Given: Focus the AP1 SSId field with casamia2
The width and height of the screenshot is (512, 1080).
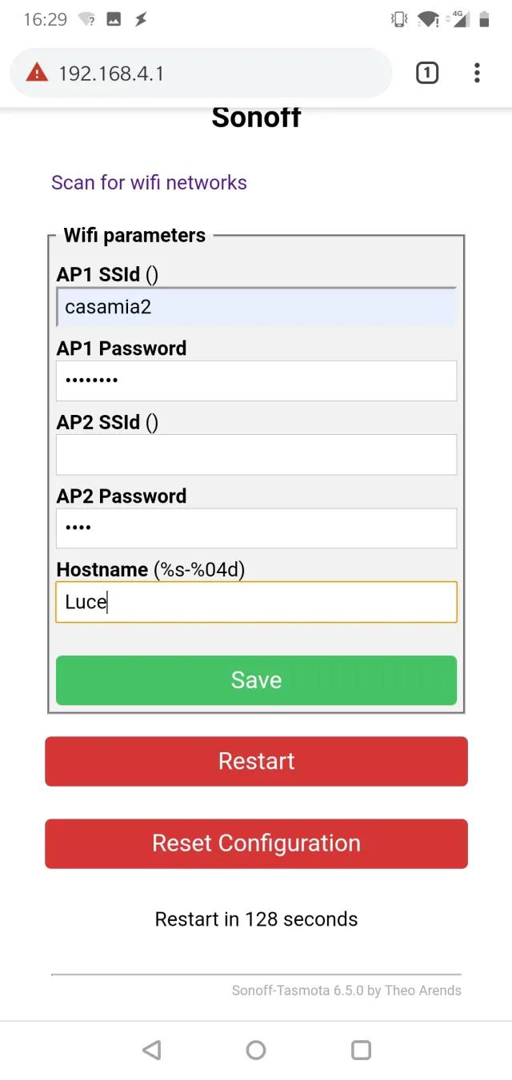Looking at the screenshot, I should [x=256, y=307].
